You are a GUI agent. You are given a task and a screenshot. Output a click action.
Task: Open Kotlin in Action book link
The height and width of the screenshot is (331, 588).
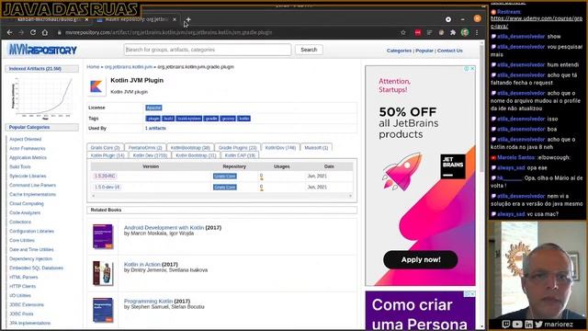(x=142, y=265)
